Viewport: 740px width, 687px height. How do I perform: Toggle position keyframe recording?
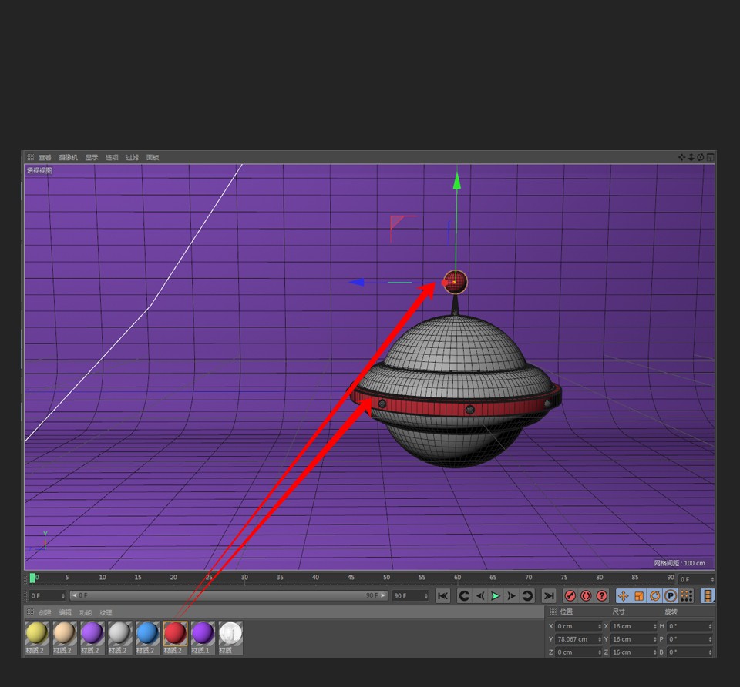pos(624,596)
